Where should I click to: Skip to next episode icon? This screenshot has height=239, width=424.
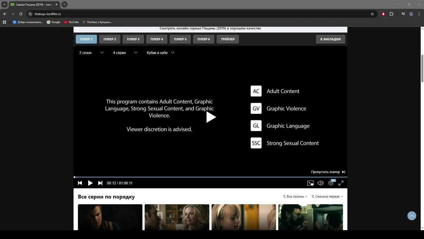100,183
